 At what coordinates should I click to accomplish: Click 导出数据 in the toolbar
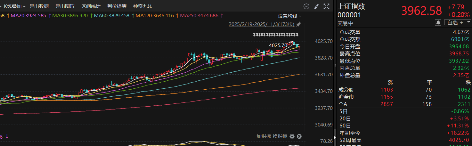click(x=39, y=6)
